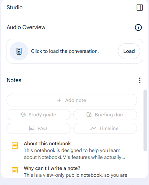Screen dimensions: 149x185
Task: Open the Notes three-dot options menu
Action: [x=140, y=80]
